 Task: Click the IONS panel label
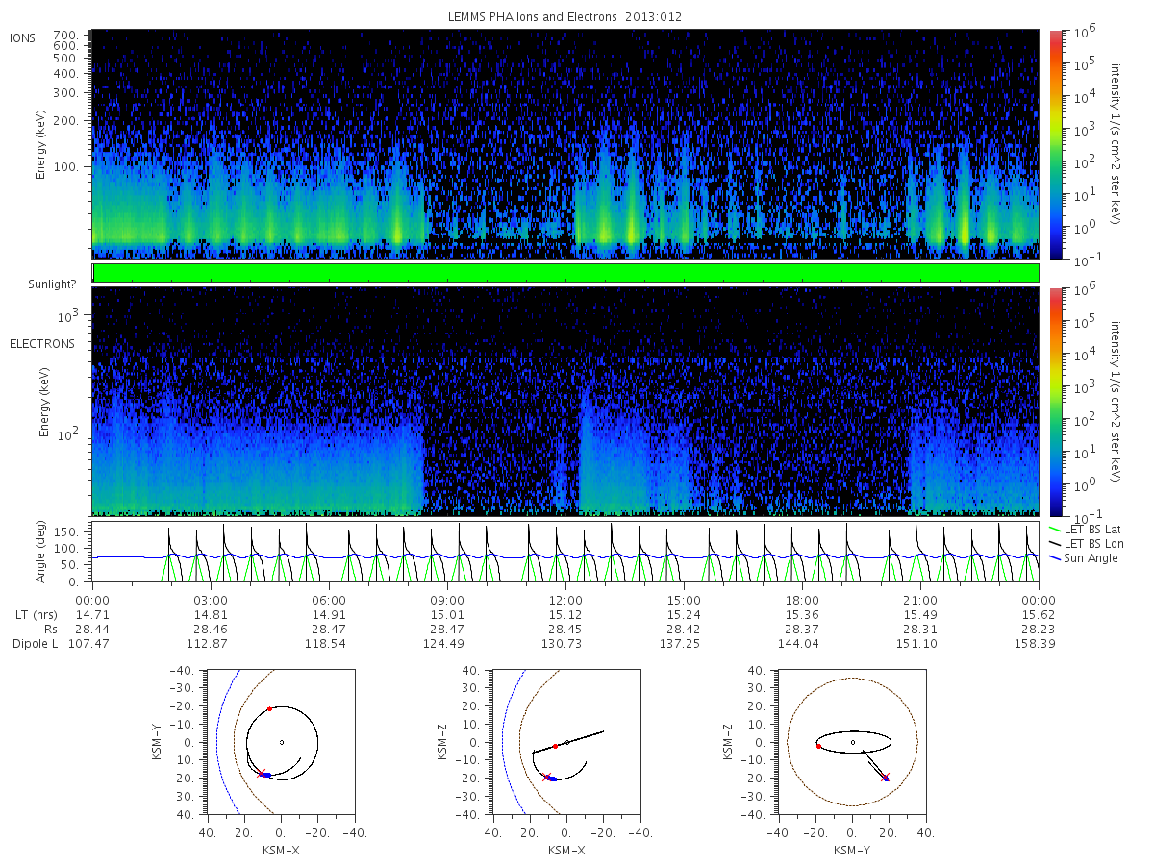click(23, 37)
